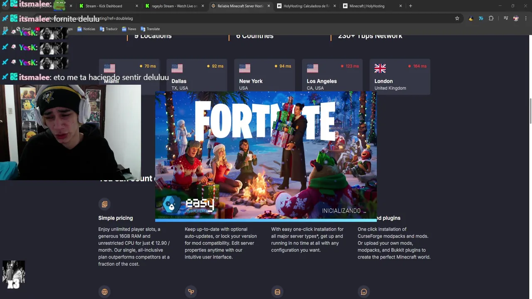Screen dimensions: 532x299
Task: Open the Chrome three-dot menu
Action: pyautogui.click(x=526, y=18)
